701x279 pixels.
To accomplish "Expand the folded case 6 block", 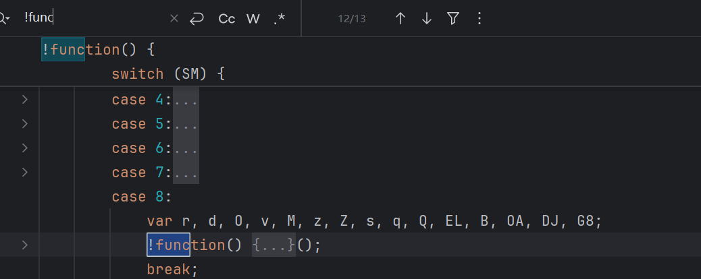I will coord(24,148).
